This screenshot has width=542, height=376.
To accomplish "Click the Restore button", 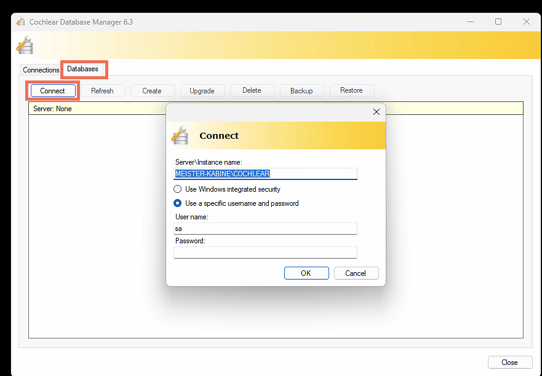I will pyautogui.click(x=351, y=90).
